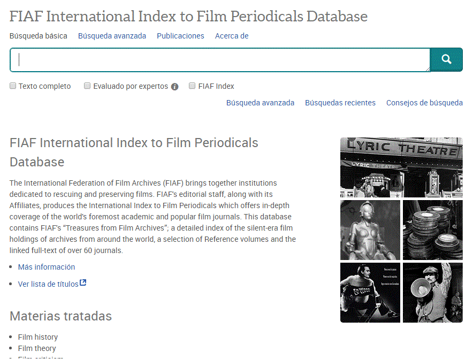This screenshot has height=359, width=473.
Task: Focus the main search text field
Action: point(220,60)
